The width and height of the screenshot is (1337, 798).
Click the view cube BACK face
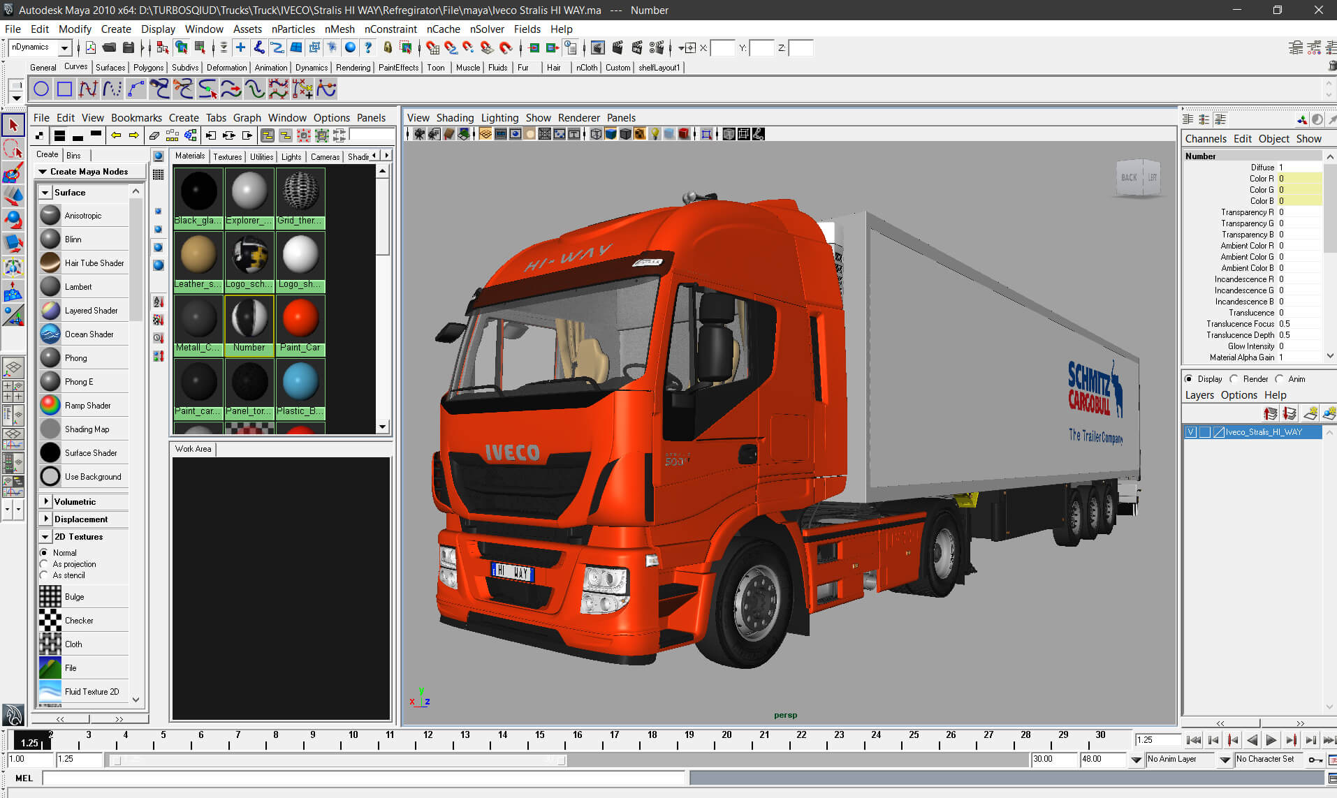[1129, 177]
